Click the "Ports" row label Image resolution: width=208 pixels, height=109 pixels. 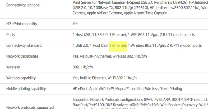point(11,35)
